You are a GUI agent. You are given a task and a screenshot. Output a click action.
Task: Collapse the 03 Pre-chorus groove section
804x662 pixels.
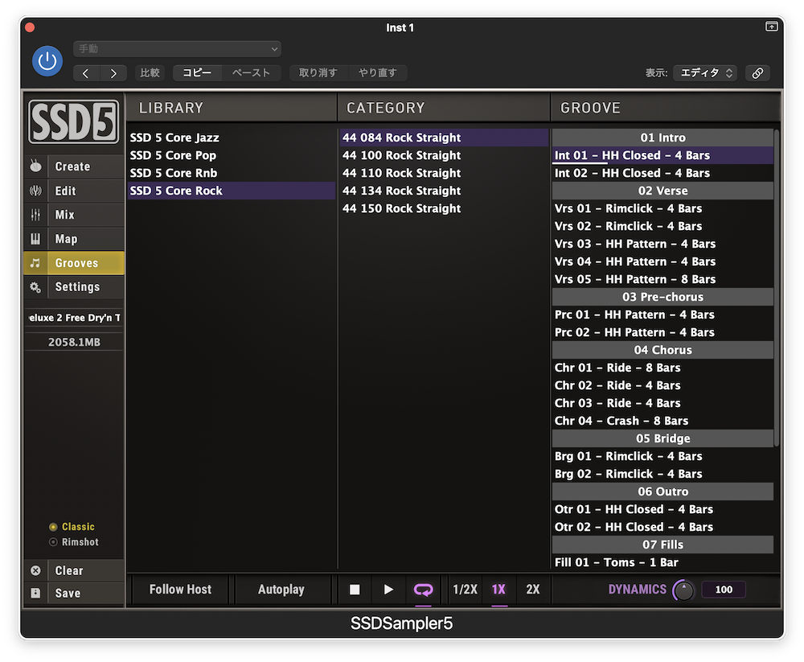[x=662, y=297]
